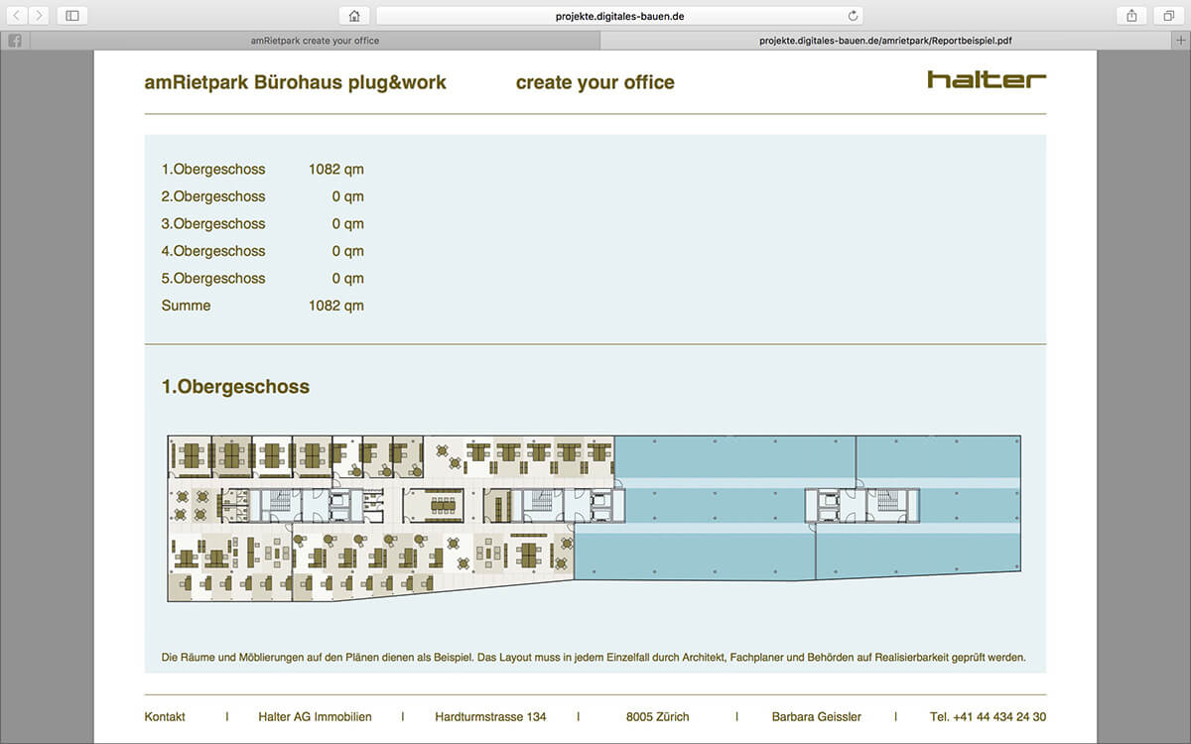Switch to the amRietpark create your office tab
The image size is (1191, 744).
pos(315,41)
